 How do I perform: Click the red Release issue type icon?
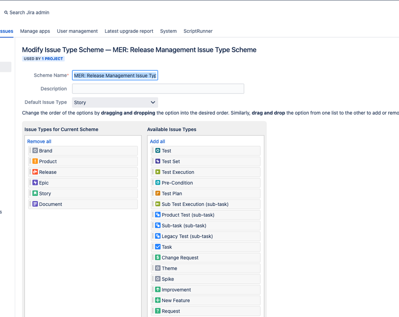pos(35,172)
